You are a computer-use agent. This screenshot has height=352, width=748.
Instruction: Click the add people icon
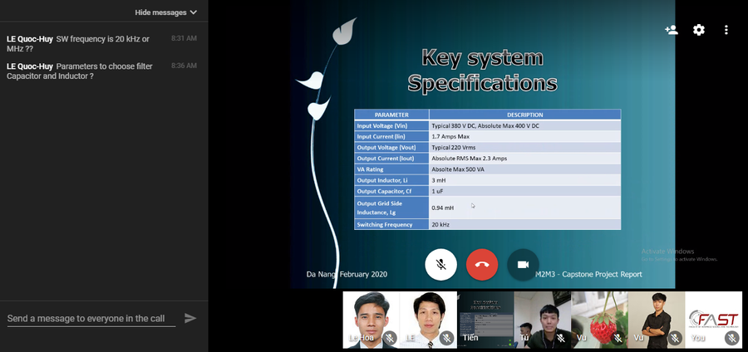click(x=672, y=30)
